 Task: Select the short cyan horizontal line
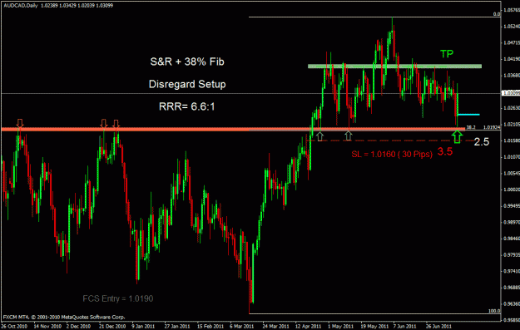click(x=468, y=115)
